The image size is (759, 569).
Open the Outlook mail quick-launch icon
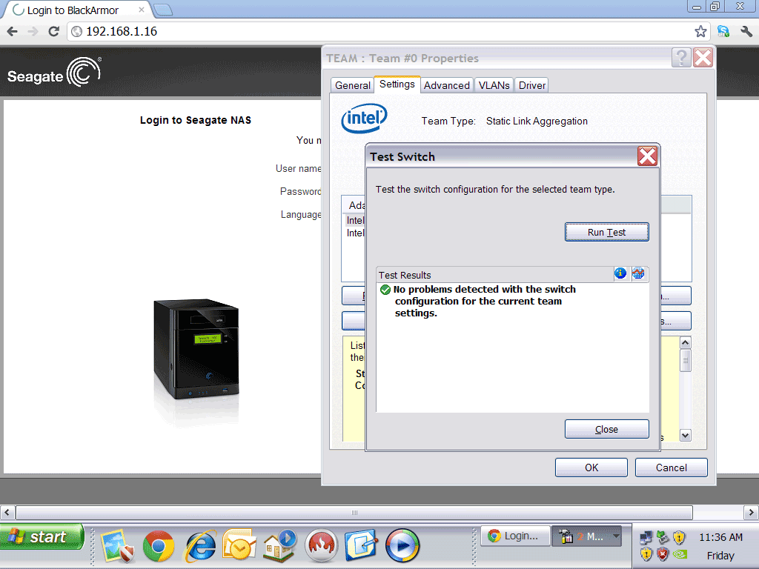pyautogui.click(x=239, y=545)
